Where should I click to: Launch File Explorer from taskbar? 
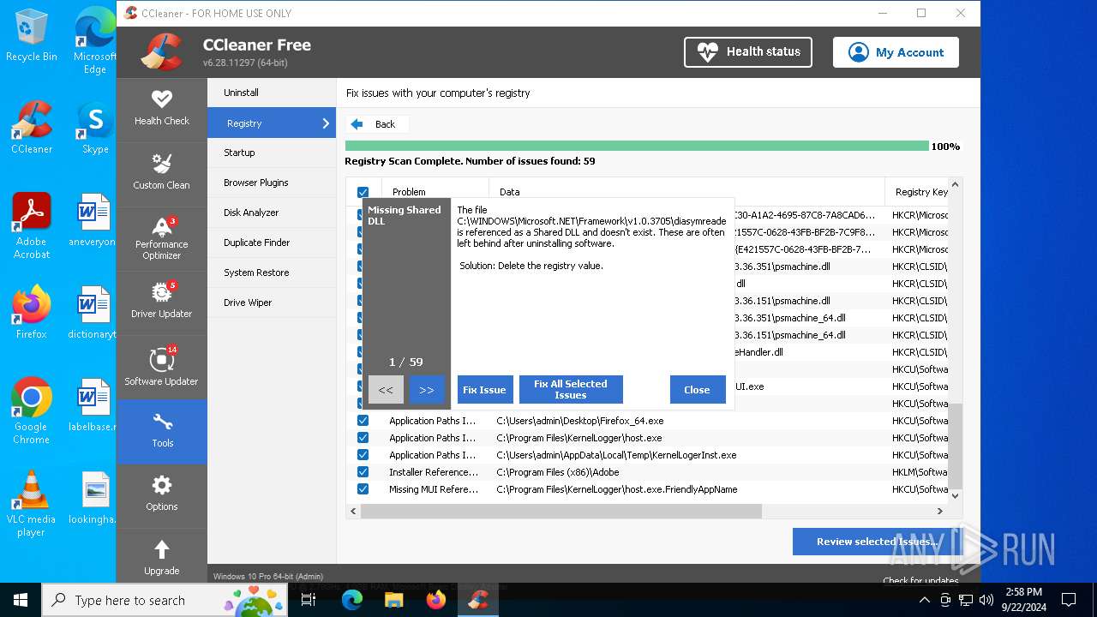click(x=393, y=600)
